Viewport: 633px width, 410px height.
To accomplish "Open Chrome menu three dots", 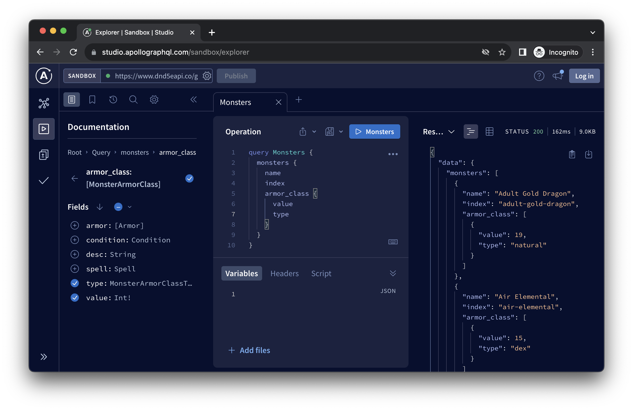I will 593,52.
